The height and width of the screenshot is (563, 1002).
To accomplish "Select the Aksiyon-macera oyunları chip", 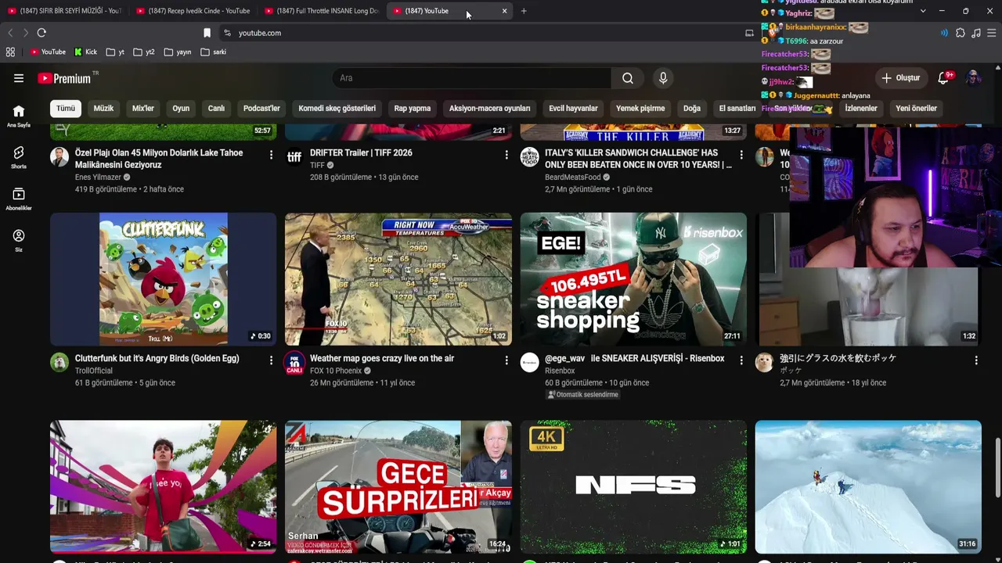I will pos(490,109).
